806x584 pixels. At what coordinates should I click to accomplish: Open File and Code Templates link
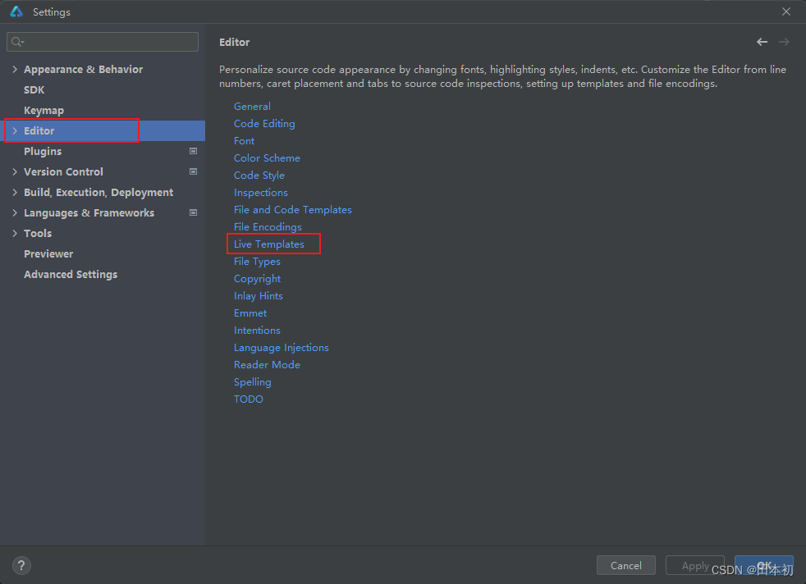pos(292,209)
